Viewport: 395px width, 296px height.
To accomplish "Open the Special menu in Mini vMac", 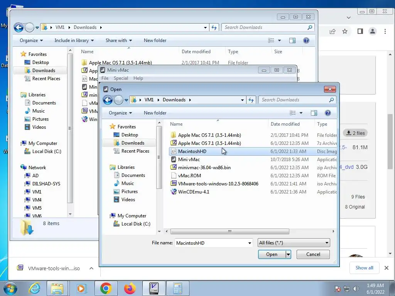I will 121,78.
